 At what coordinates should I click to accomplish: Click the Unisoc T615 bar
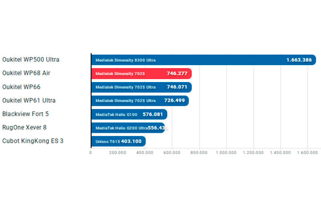pos(118,141)
